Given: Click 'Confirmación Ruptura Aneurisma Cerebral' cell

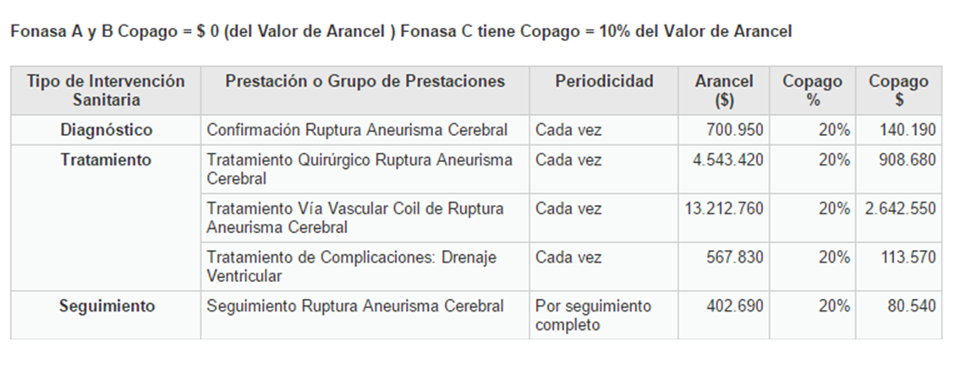Looking at the screenshot, I should [x=357, y=130].
